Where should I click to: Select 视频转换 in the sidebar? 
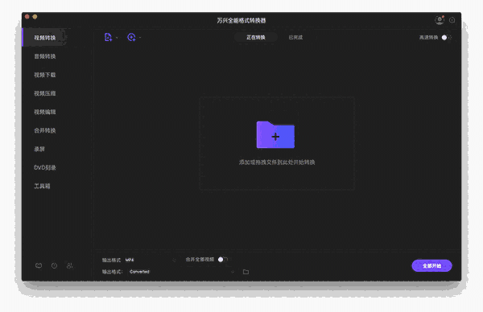pyautogui.click(x=44, y=38)
